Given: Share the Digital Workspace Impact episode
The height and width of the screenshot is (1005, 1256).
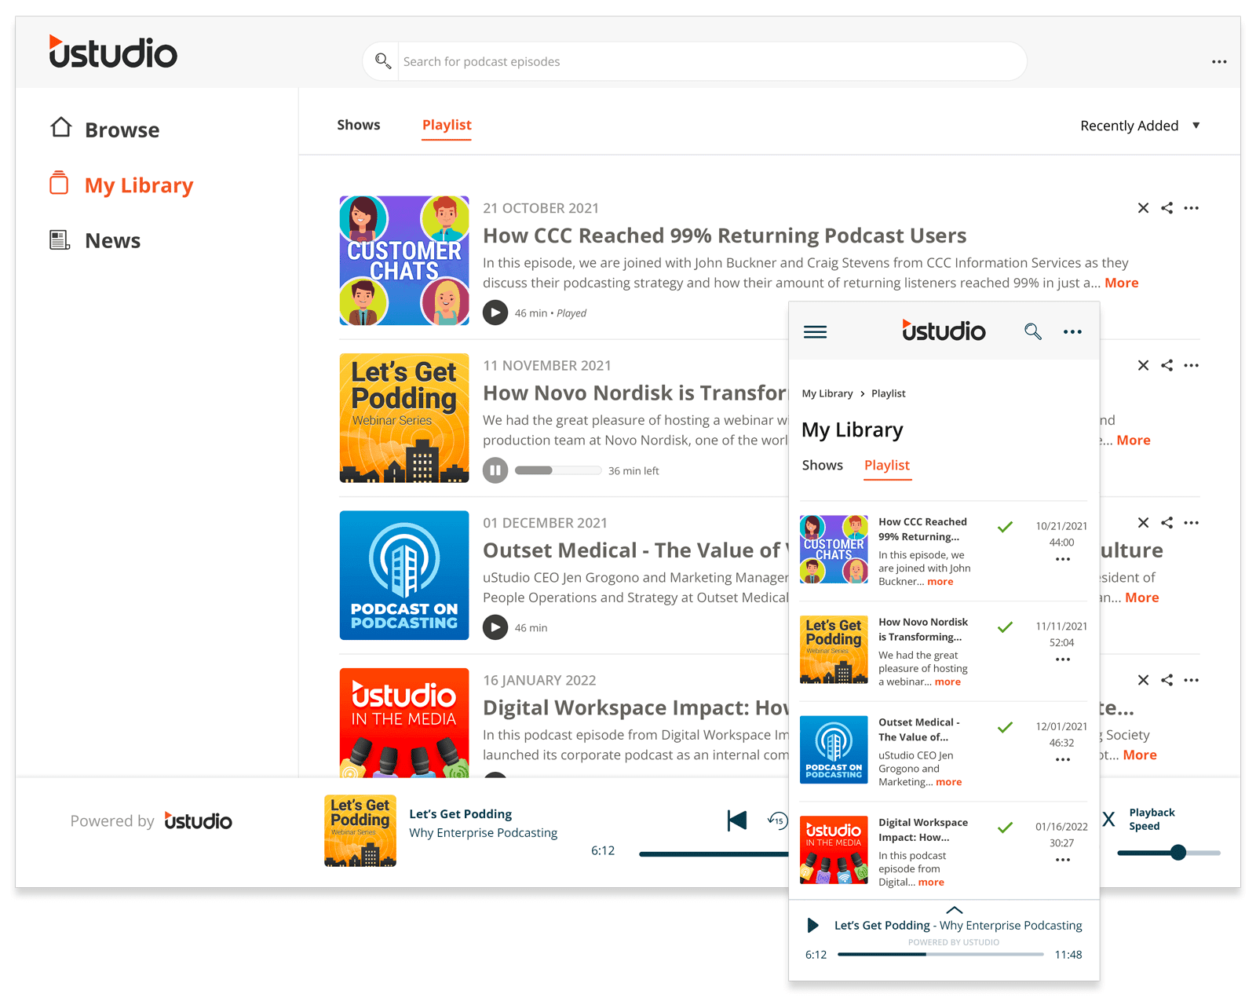Looking at the screenshot, I should pyautogui.click(x=1167, y=680).
